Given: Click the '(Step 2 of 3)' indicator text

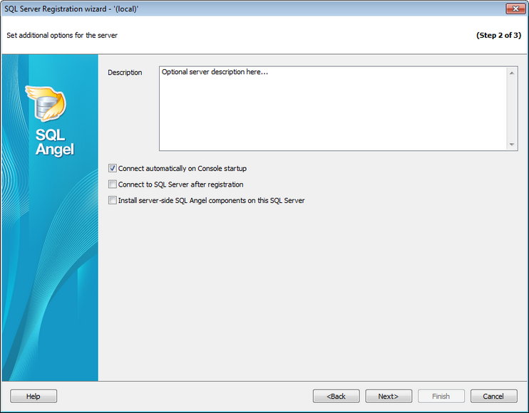Looking at the screenshot, I should click(498, 35).
